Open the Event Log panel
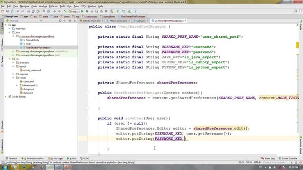303x170 pixels. coord(268,159)
